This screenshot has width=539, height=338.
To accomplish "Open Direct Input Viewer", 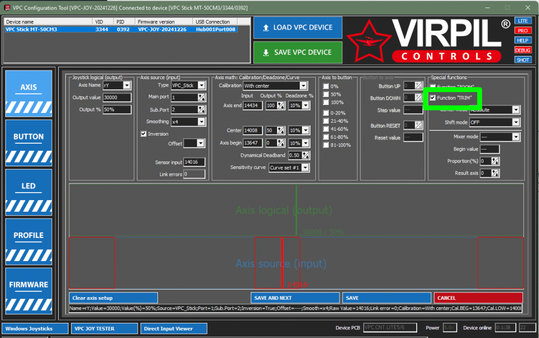I will click(174, 329).
